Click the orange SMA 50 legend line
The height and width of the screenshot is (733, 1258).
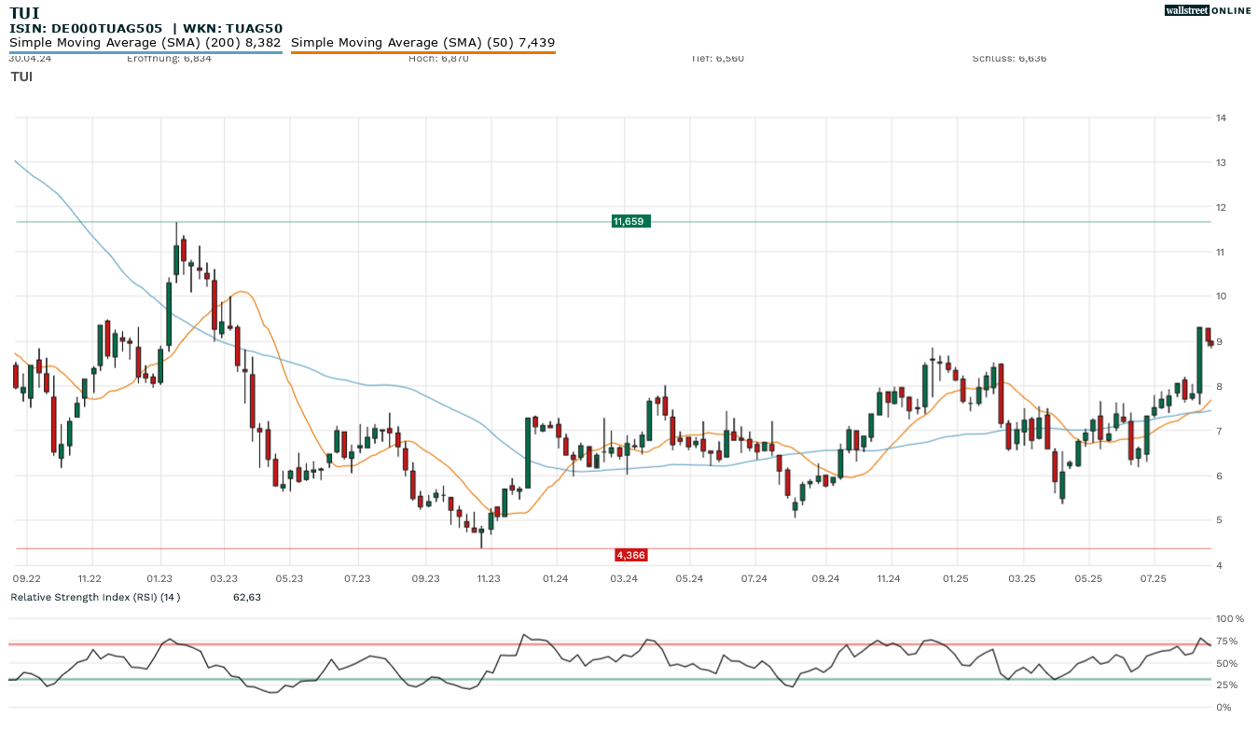click(x=423, y=52)
